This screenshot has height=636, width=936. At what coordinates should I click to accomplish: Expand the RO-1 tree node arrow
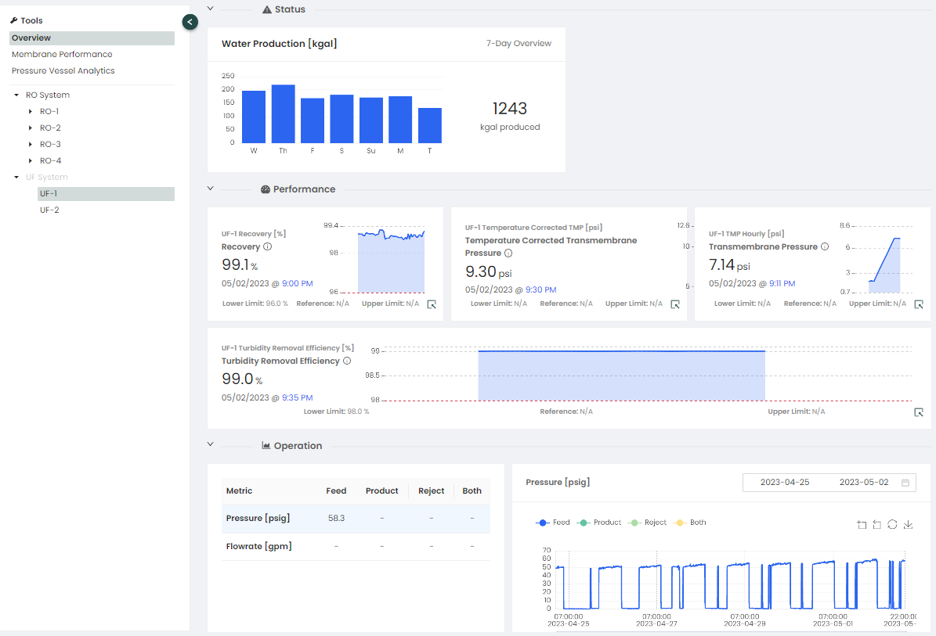(x=31, y=112)
